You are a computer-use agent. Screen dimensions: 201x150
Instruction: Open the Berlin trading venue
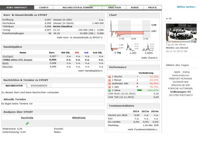(5, 63)
